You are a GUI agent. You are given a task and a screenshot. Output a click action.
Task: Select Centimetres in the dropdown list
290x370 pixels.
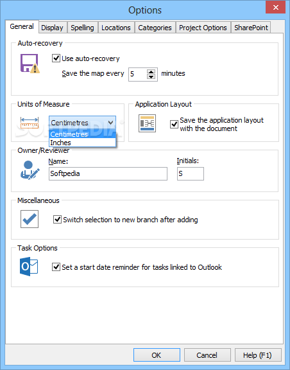pos(83,134)
